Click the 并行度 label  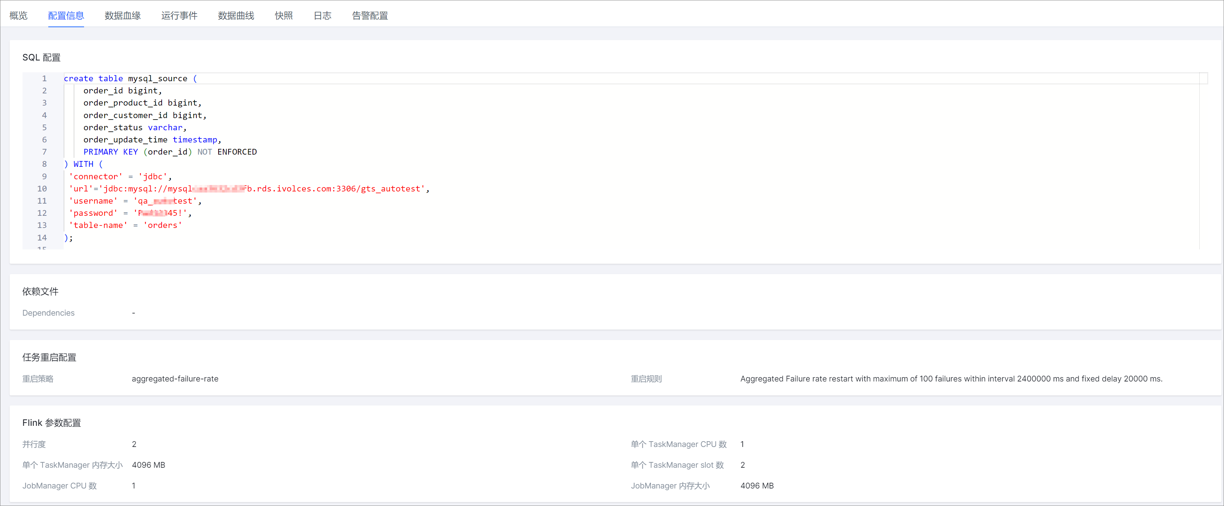coord(34,444)
